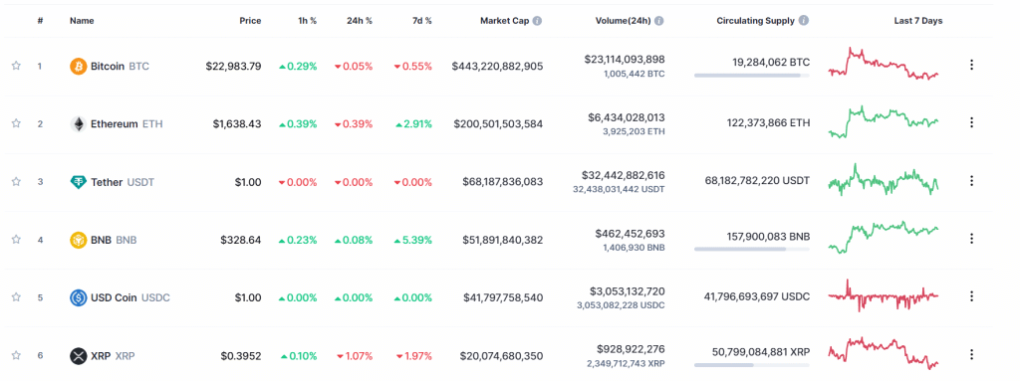Toggle the watchlist star for Bitcoin
The width and height of the screenshot is (1020, 381).
tap(16, 66)
